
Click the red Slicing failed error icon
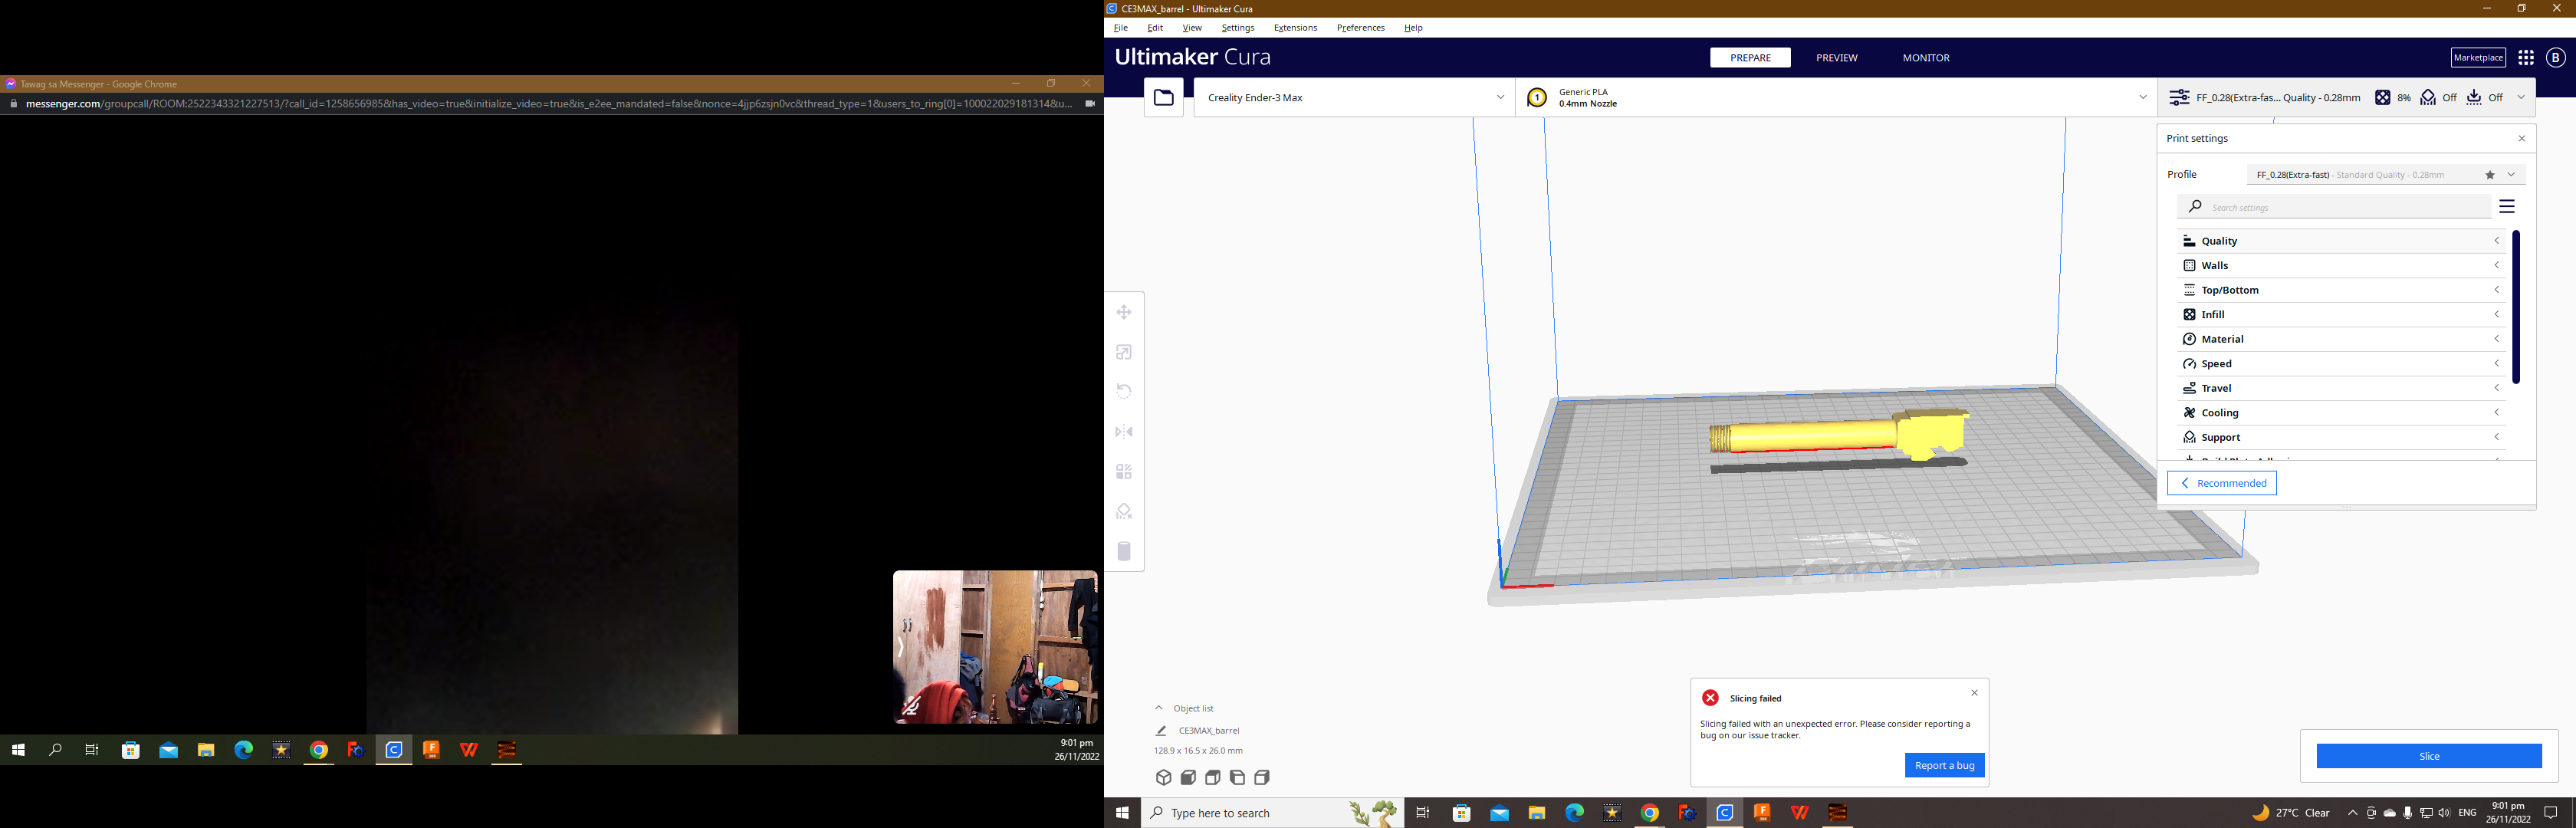(x=1710, y=698)
